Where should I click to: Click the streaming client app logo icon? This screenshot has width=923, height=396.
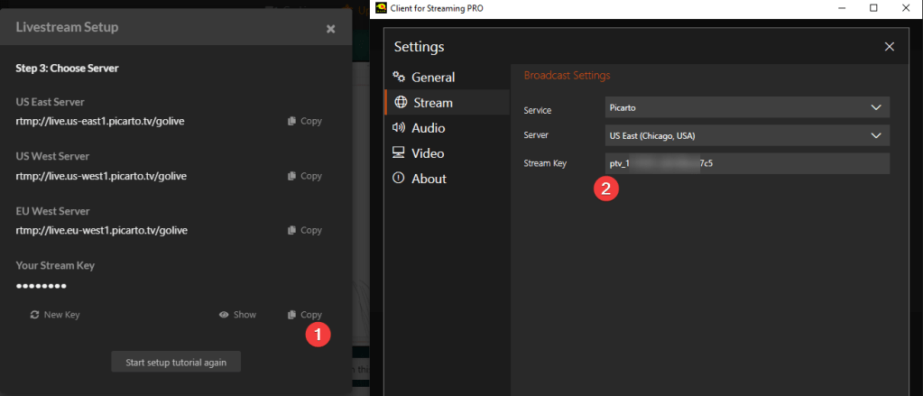[383, 8]
